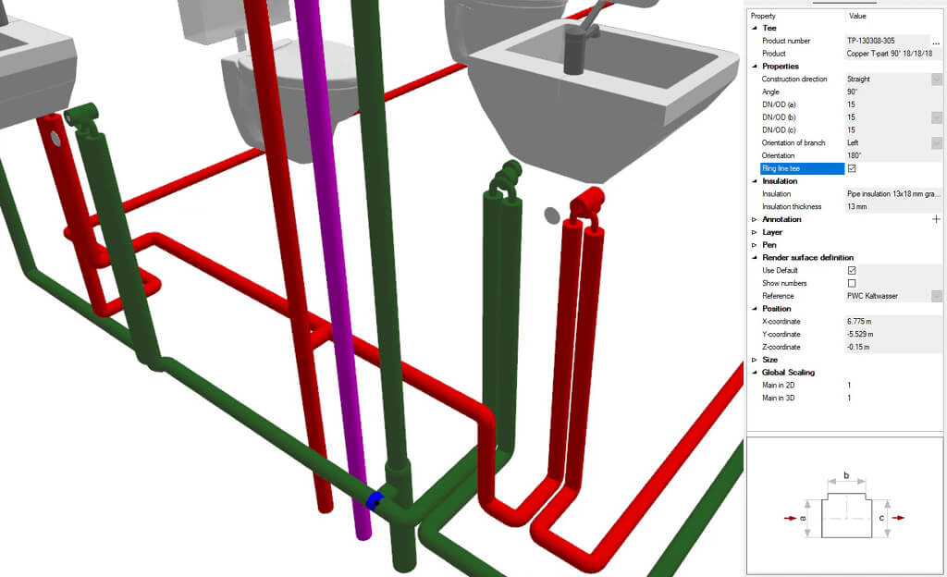Enable the Show numbers checkbox
Viewport: 947px width, 577px height.
tap(852, 283)
